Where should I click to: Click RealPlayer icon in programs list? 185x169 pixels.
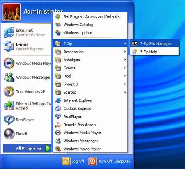pyautogui.click(x=58, y=116)
